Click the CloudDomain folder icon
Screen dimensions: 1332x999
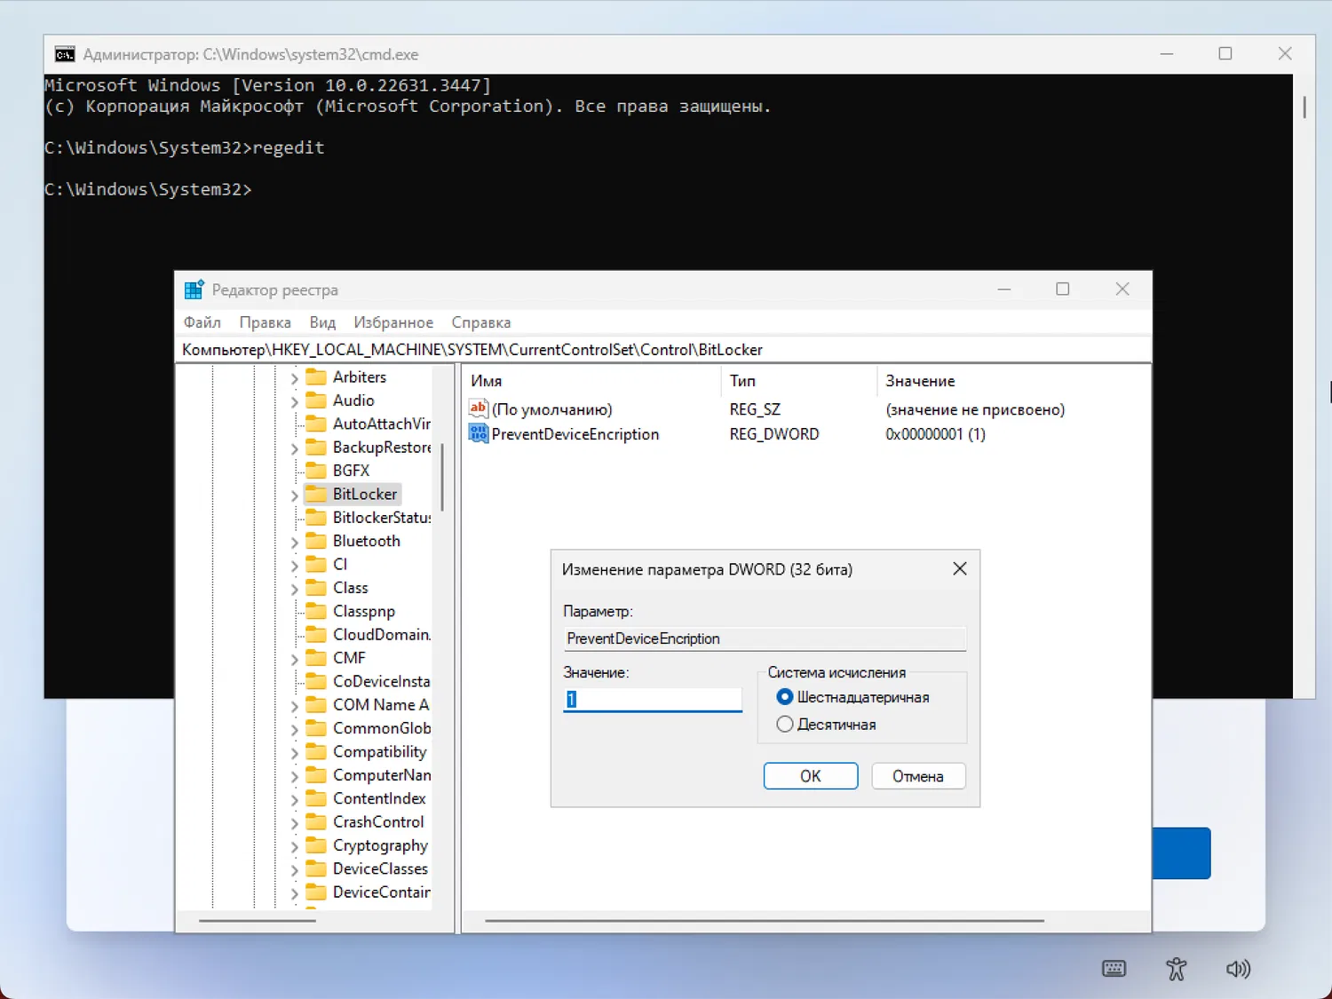tap(316, 634)
